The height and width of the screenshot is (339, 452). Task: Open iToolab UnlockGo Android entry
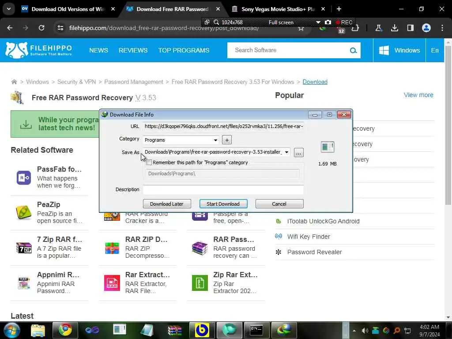click(323, 222)
